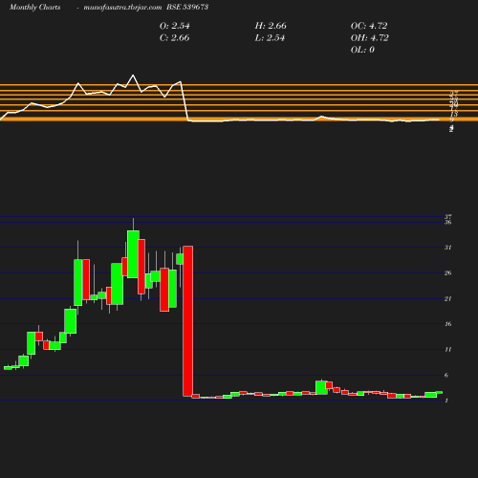
Task: Click the open value 'O: 2.54'
Action: 175,26
